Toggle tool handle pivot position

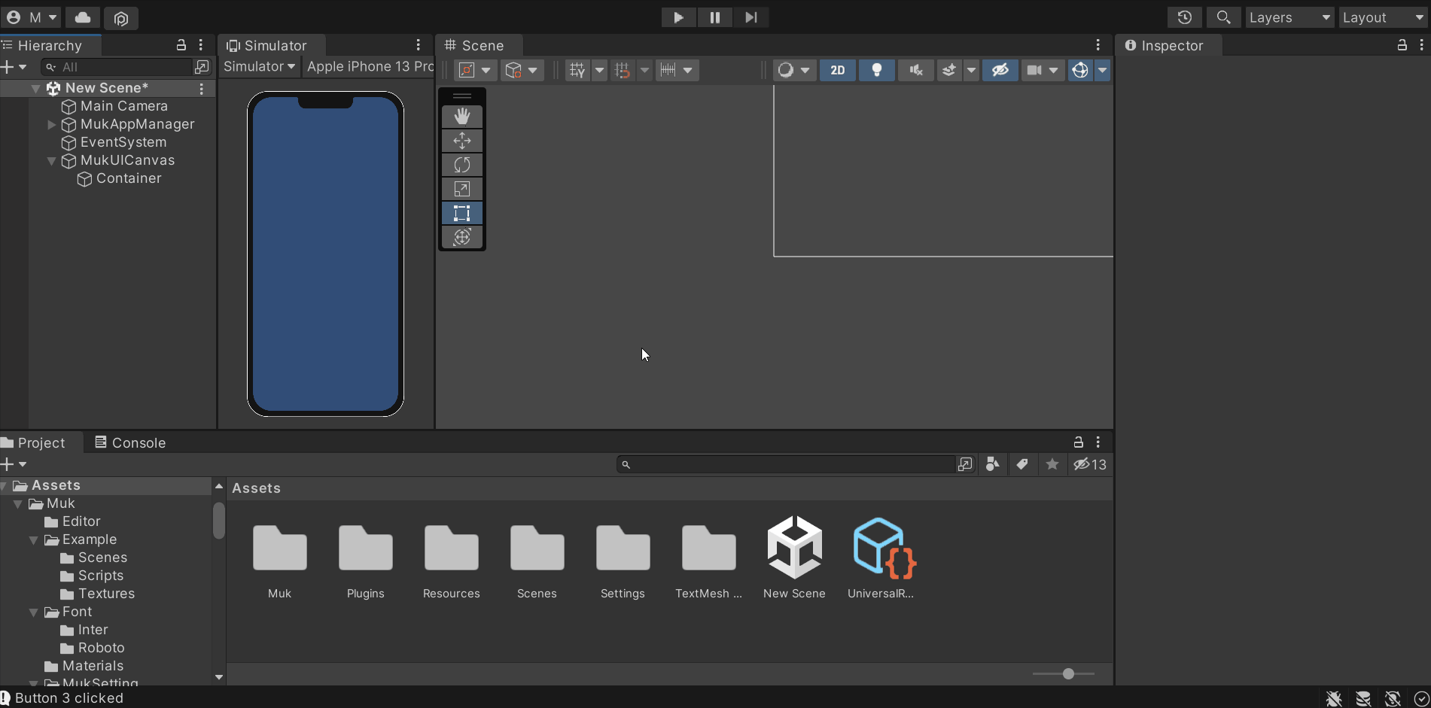[x=475, y=70]
